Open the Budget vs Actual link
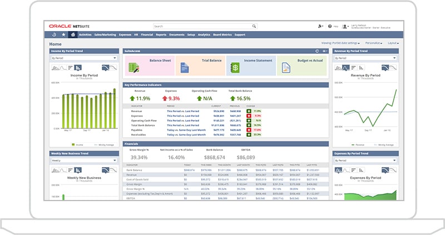This screenshot has height=235, width=445. [310, 61]
